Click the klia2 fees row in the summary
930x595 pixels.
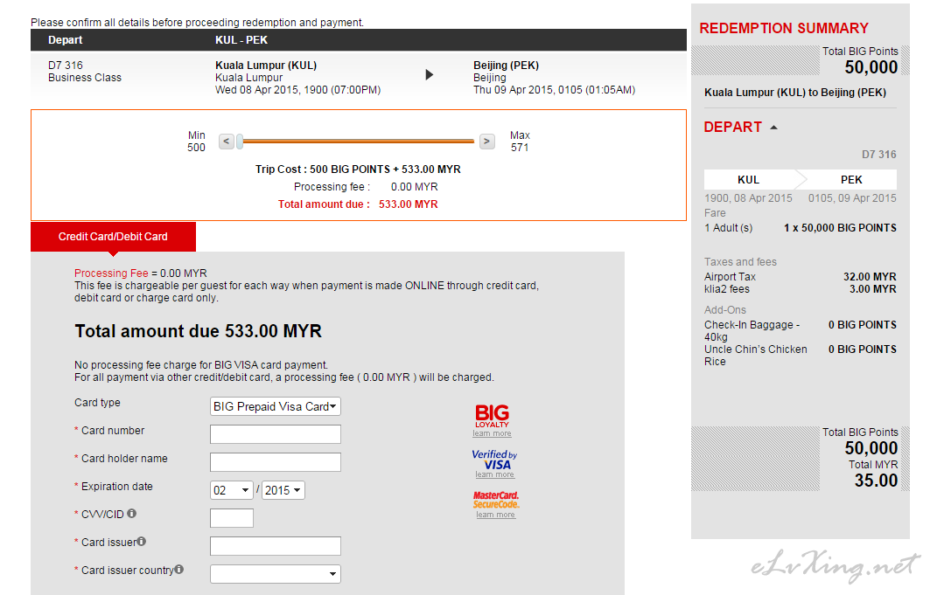point(801,289)
